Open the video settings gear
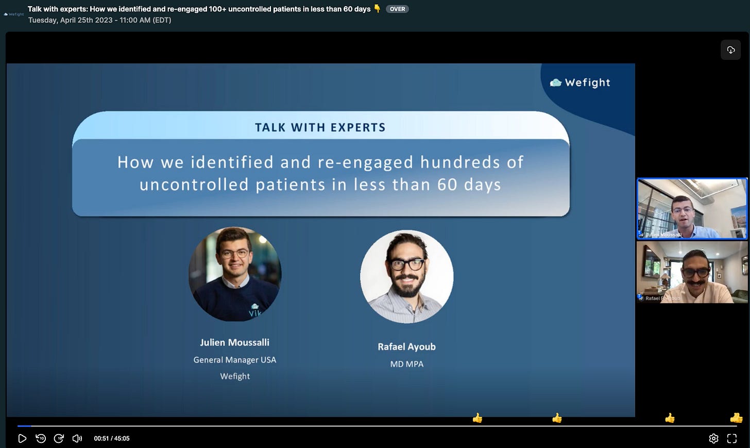This screenshot has height=448, width=750. click(713, 438)
